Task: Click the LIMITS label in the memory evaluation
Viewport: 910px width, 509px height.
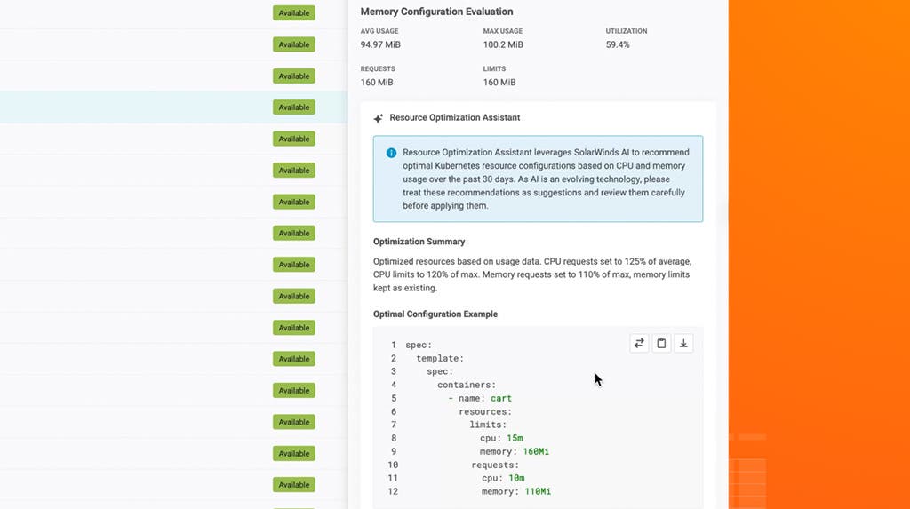Action: coord(494,68)
